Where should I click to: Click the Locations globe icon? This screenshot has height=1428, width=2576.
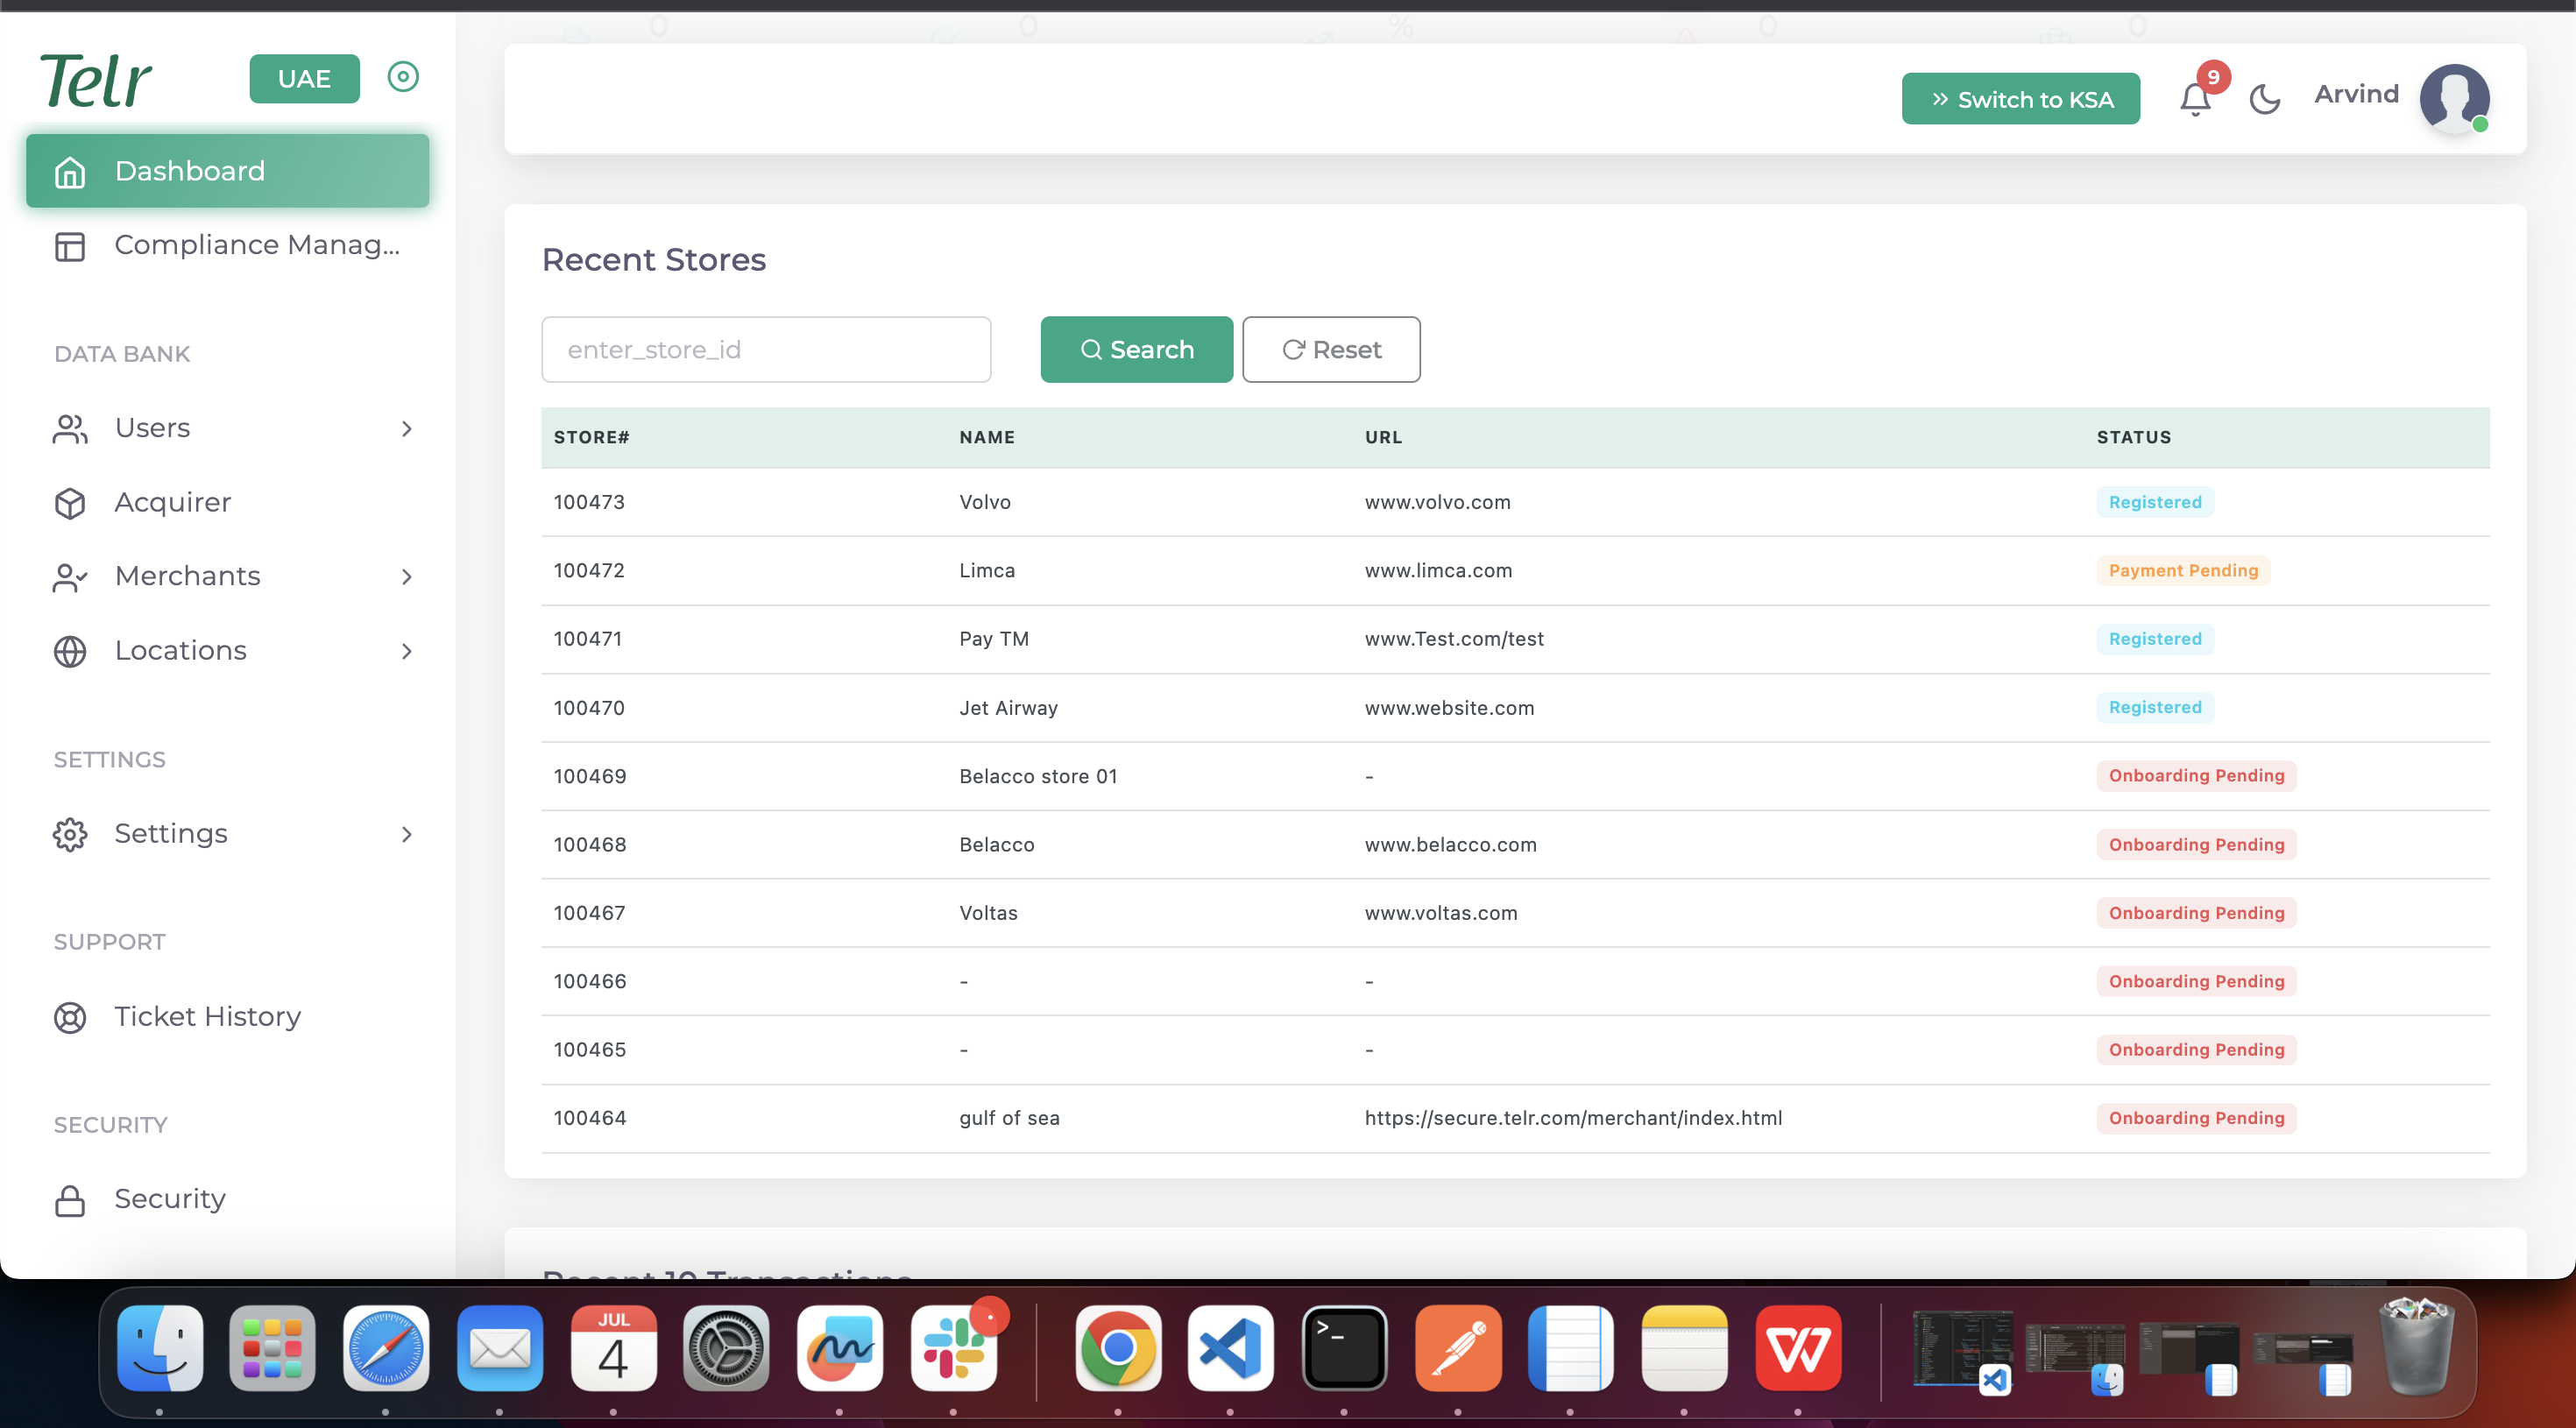click(x=70, y=652)
